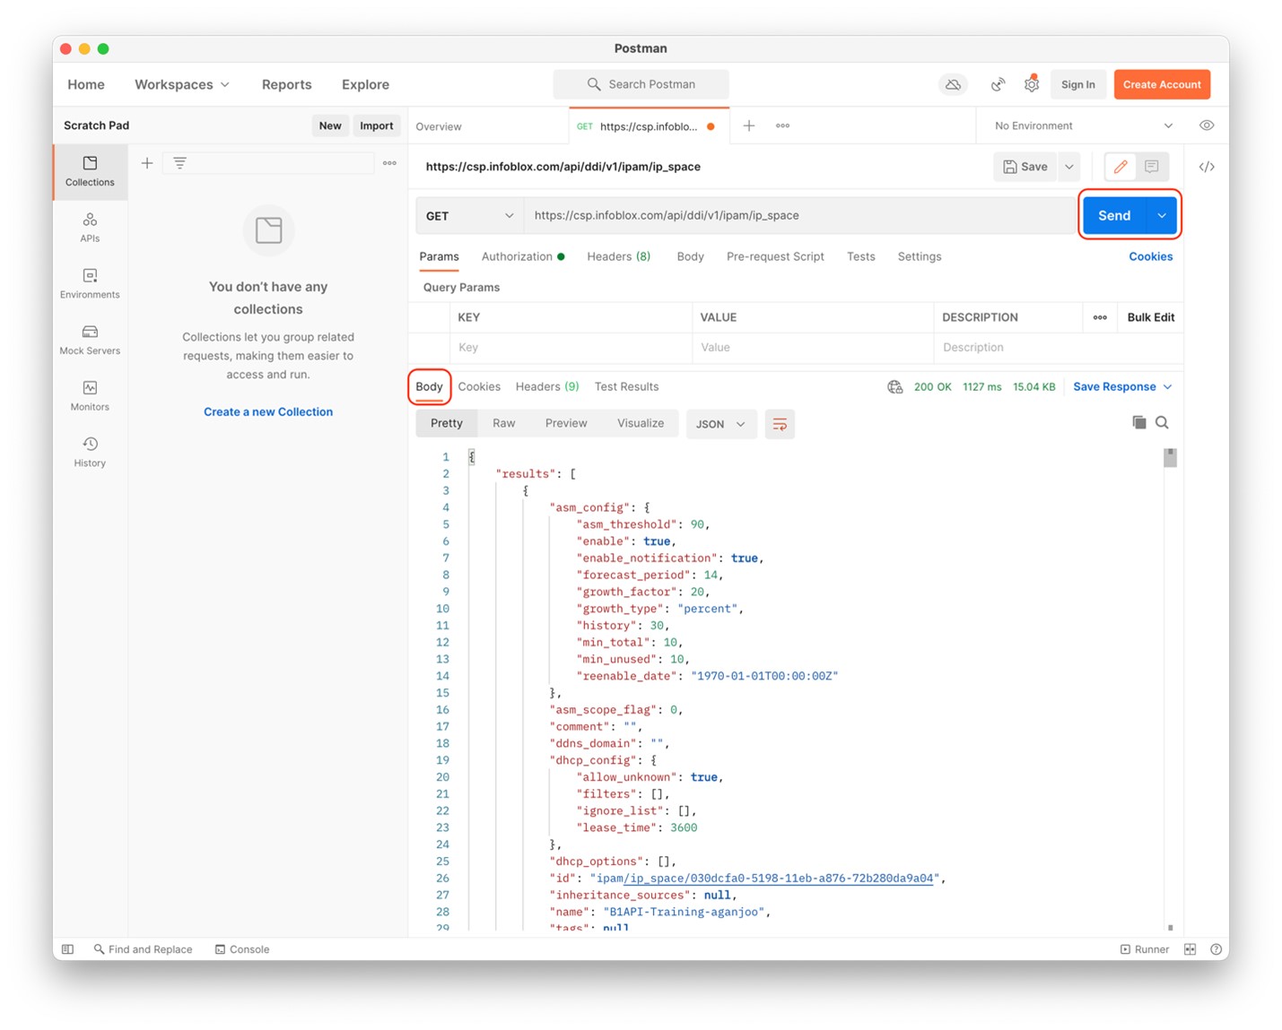Image resolution: width=1282 pixels, height=1030 pixels.
Task: Open the settings gear icon
Action: click(1032, 84)
